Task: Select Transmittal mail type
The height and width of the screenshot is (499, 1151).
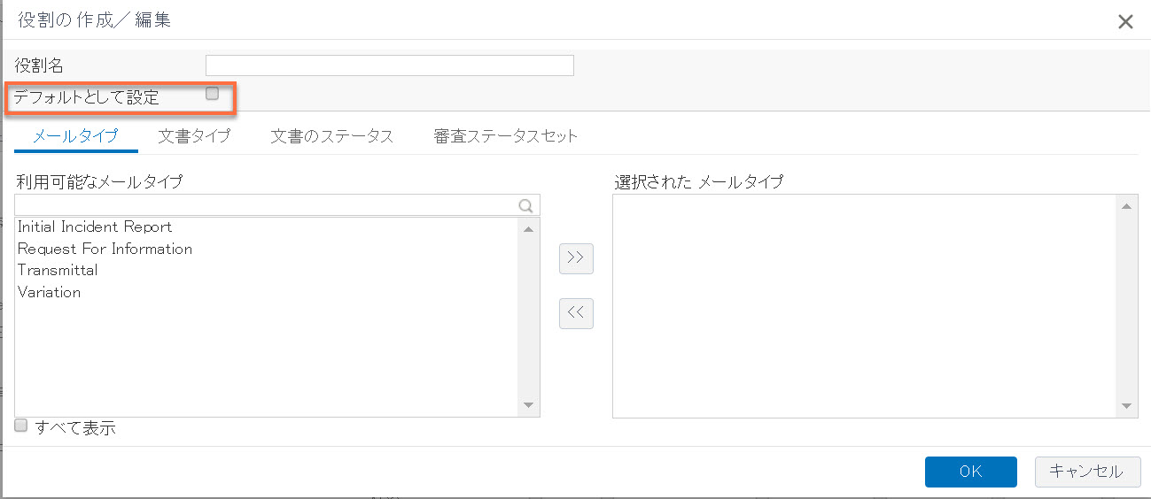Action: pos(266,271)
